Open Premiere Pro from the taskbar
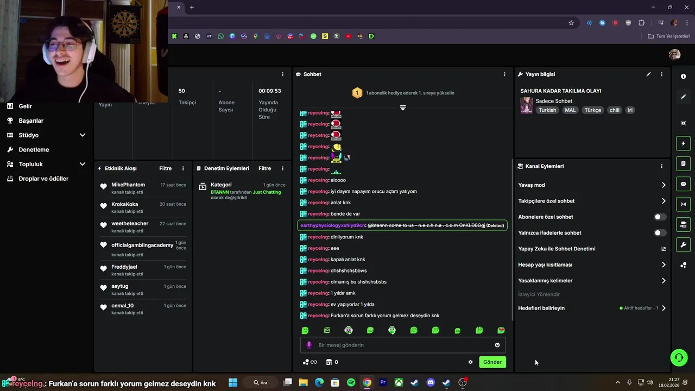This screenshot has height=391, width=695. pyautogui.click(x=383, y=382)
